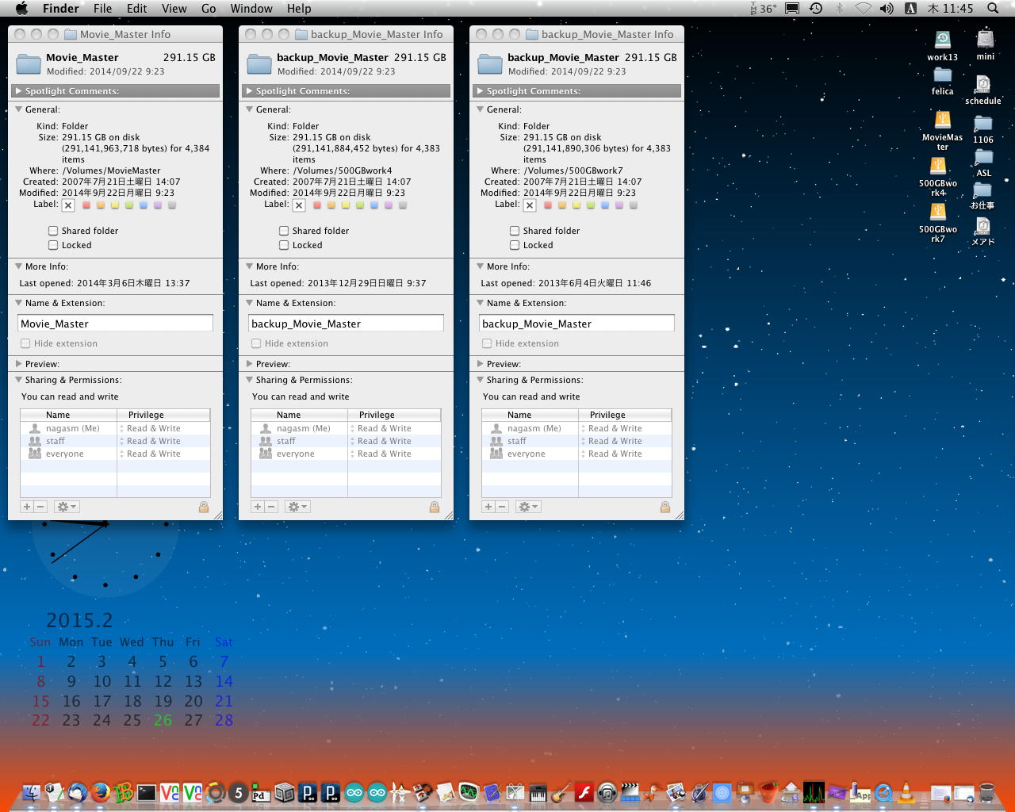Screen dimensions: 1015x812
Task: Enable Shared folder checkbox in Movie_Master Info
Action: (53, 231)
